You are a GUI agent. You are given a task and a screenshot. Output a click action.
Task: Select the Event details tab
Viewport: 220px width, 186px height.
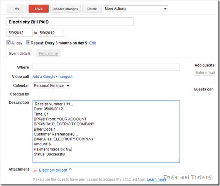(20, 53)
